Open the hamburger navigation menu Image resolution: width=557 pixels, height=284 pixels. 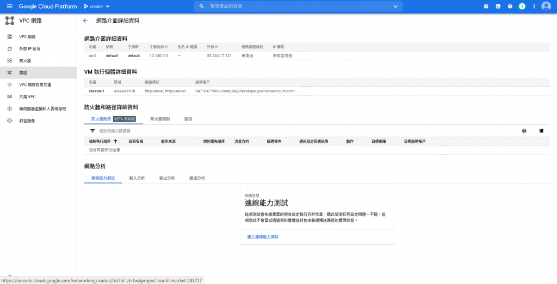(x=10, y=7)
